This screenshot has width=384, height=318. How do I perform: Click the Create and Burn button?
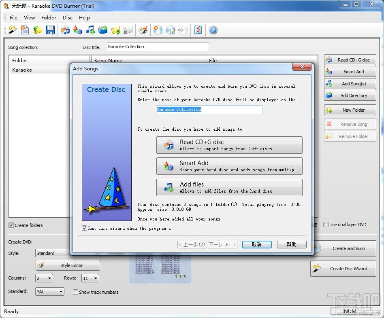(x=345, y=248)
